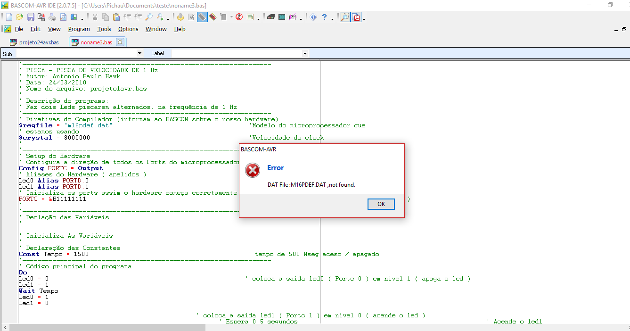Open the Terminal Emulator icon
This screenshot has width=630, height=331.
[271, 17]
